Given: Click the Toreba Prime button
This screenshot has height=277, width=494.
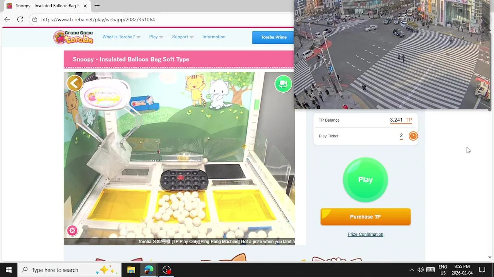Looking at the screenshot, I should (x=273, y=37).
